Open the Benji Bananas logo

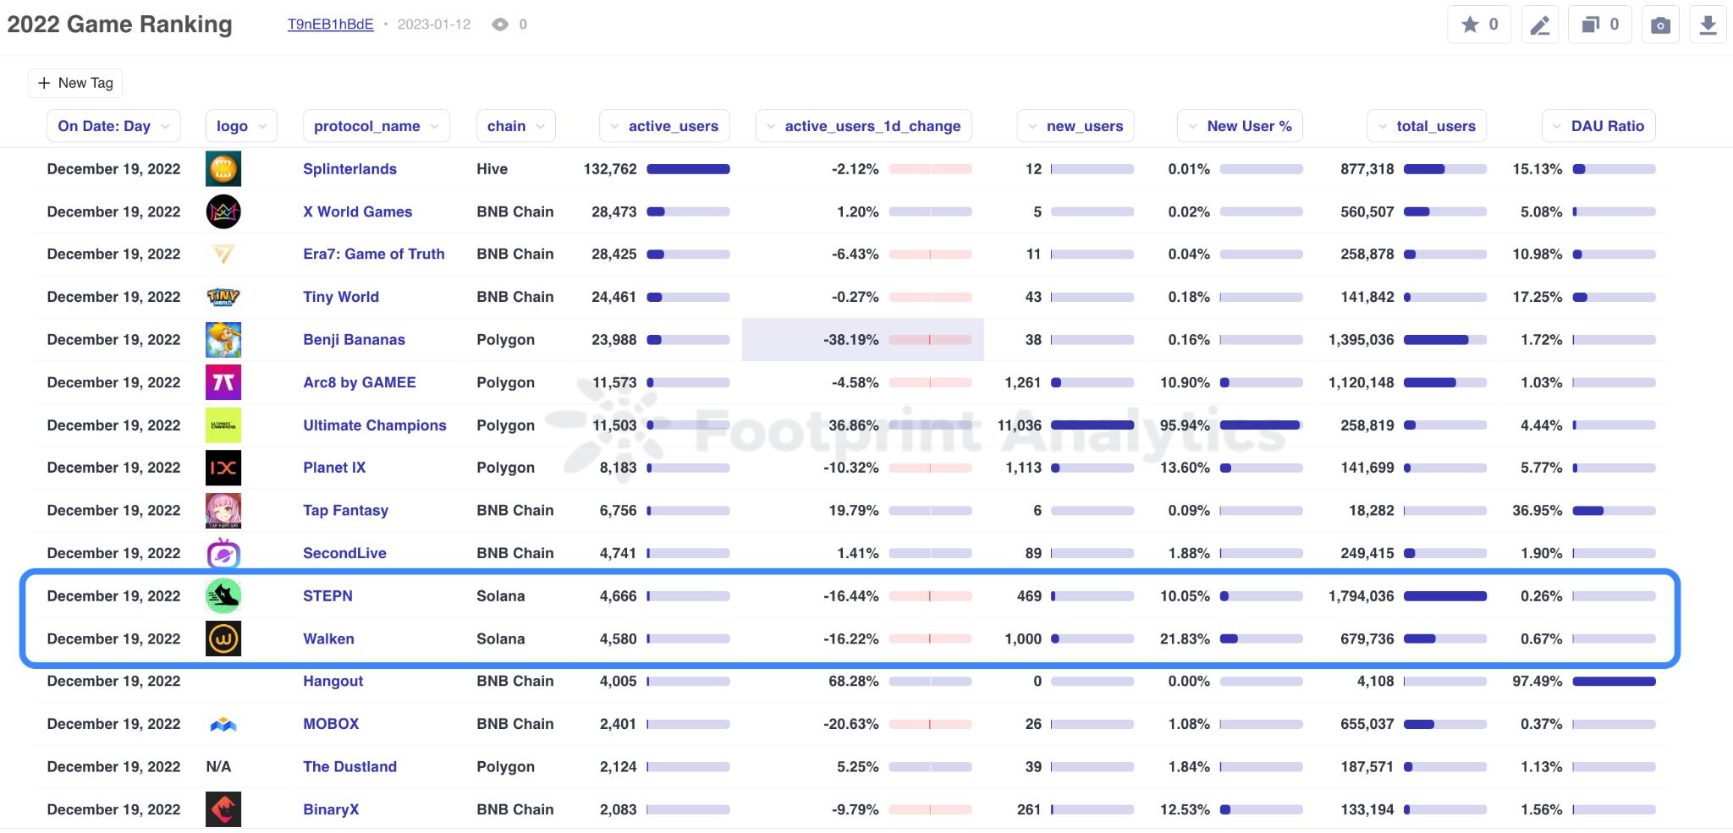coord(223,339)
